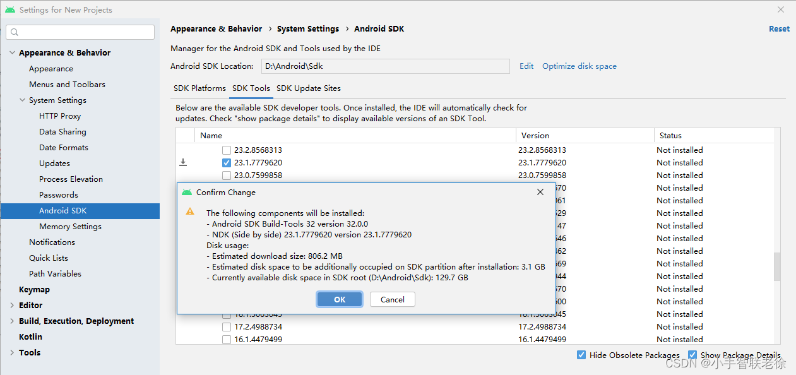Switch to the SDK Platforms tab
The width and height of the screenshot is (796, 375).
[x=199, y=88]
